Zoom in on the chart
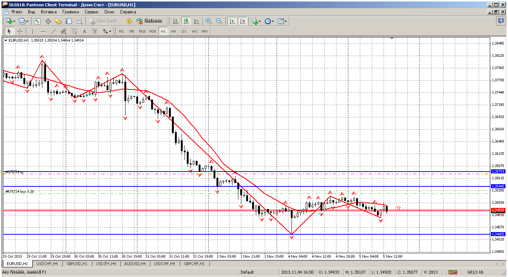508x277 pixels. [x=209, y=22]
